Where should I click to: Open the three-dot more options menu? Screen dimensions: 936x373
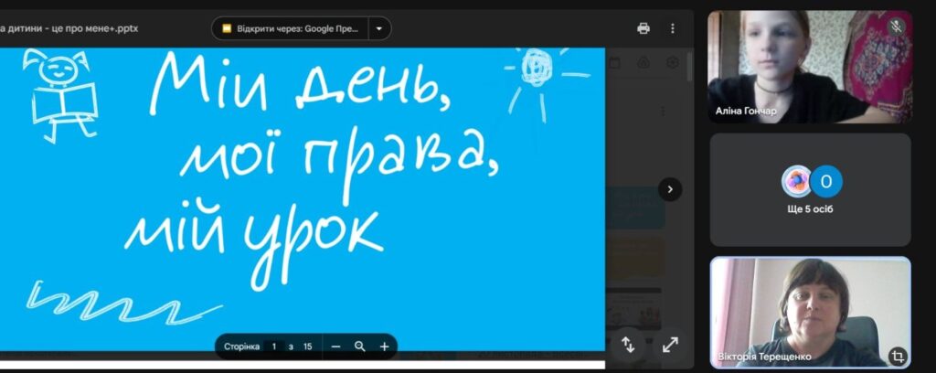click(673, 28)
